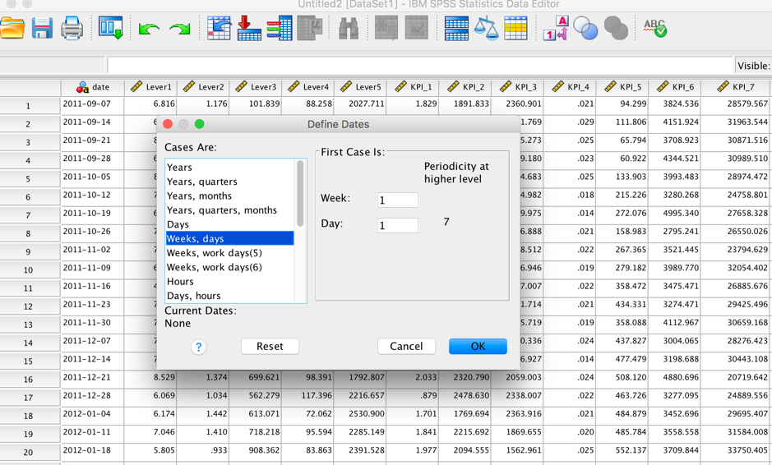Screen dimensions: 772x465
Task: Click the Use variable sets icon
Action: 585,28
